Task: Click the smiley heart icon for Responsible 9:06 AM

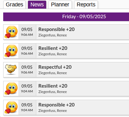Action: pos(11,32)
